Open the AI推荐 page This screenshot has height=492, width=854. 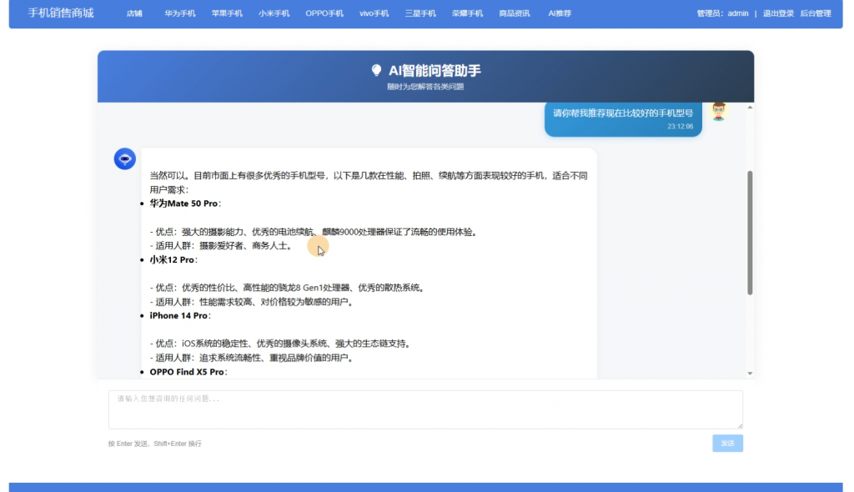(x=560, y=13)
